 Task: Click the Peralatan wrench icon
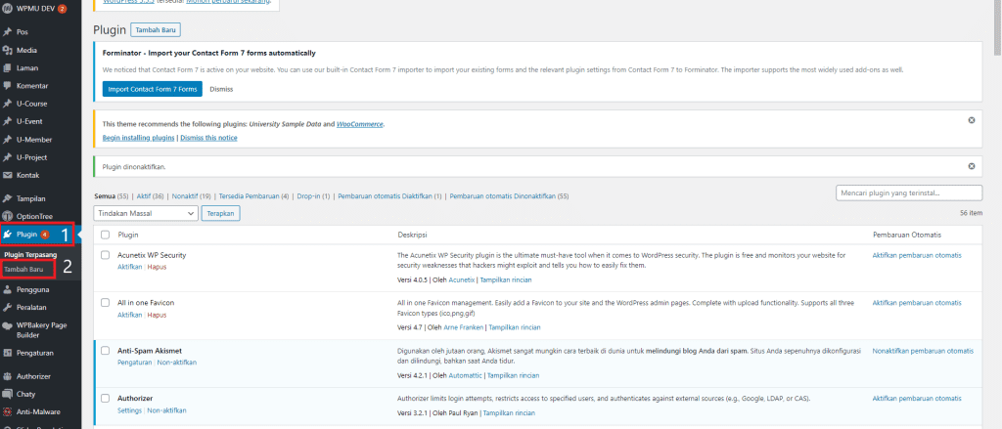tap(7, 307)
